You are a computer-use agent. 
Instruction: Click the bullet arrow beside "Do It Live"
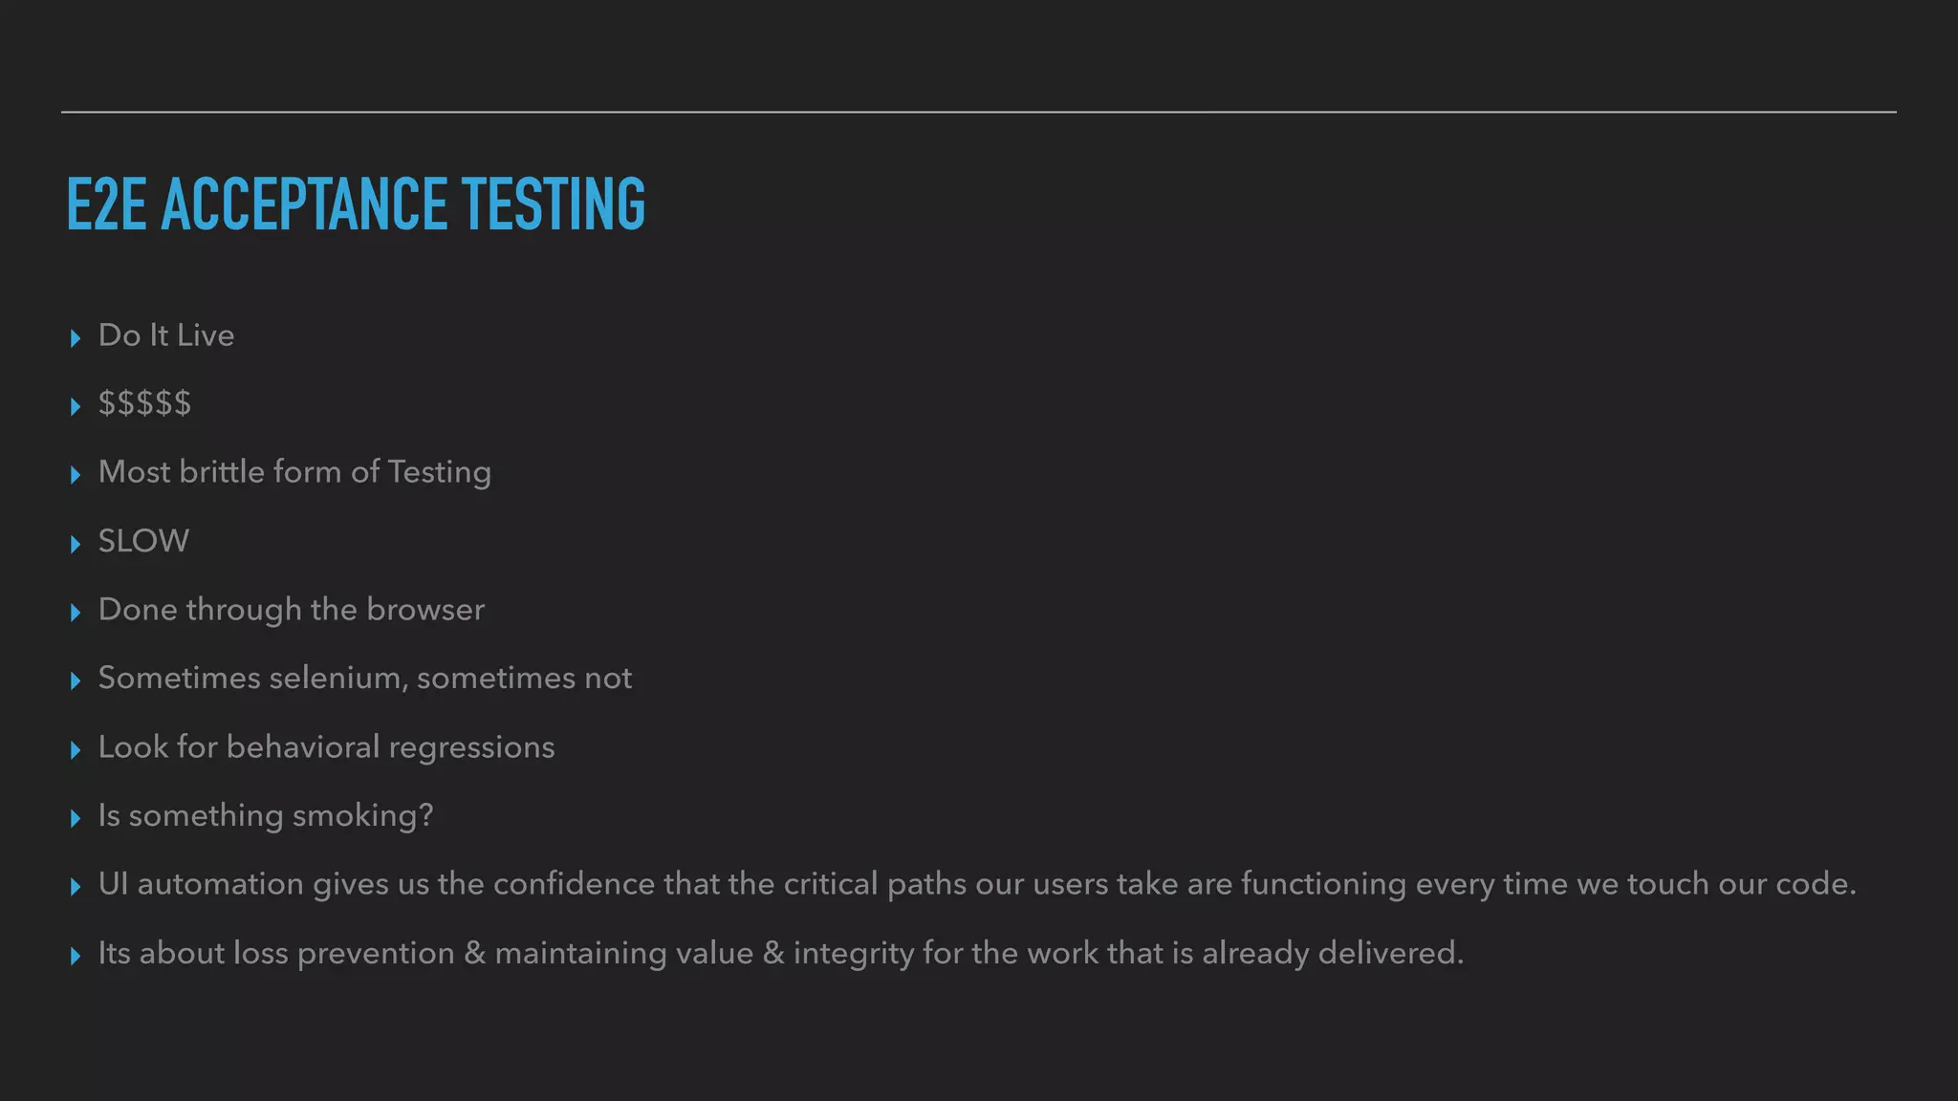(x=76, y=338)
